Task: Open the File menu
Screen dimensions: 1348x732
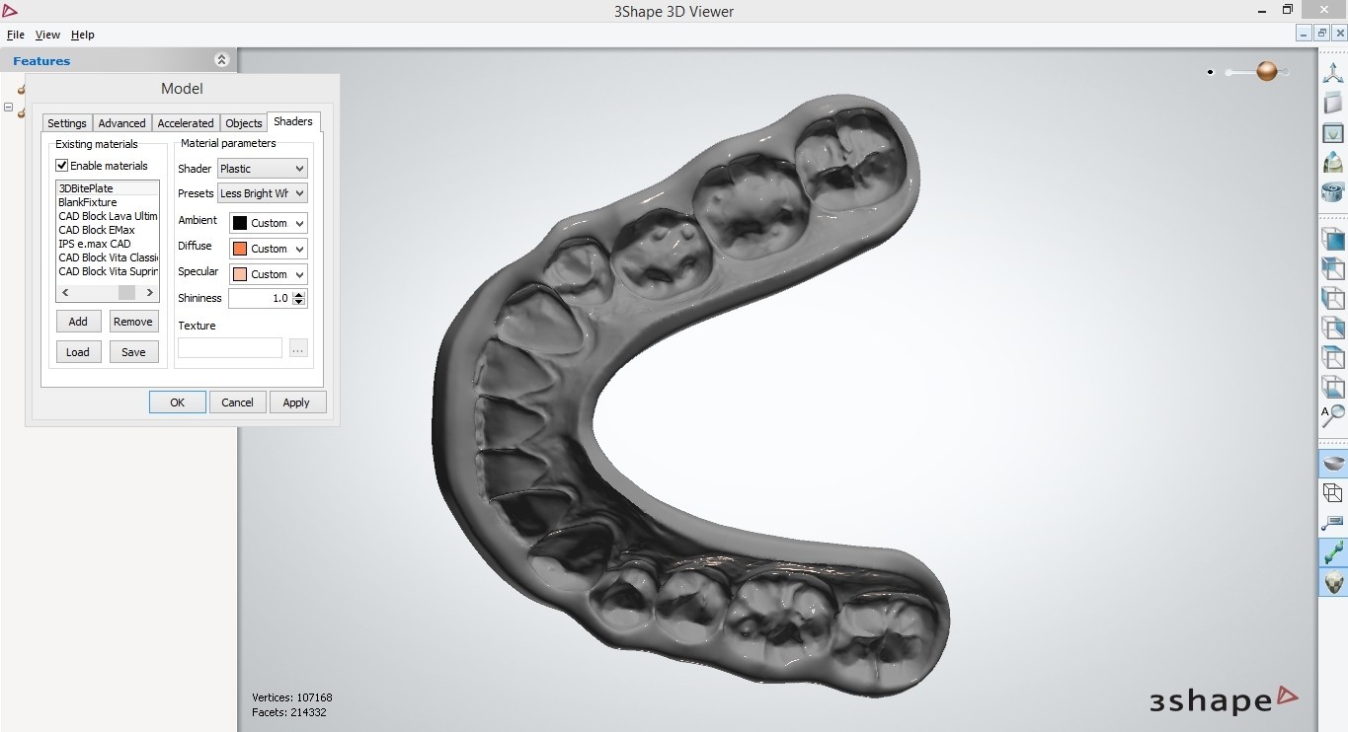Action: coord(15,35)
